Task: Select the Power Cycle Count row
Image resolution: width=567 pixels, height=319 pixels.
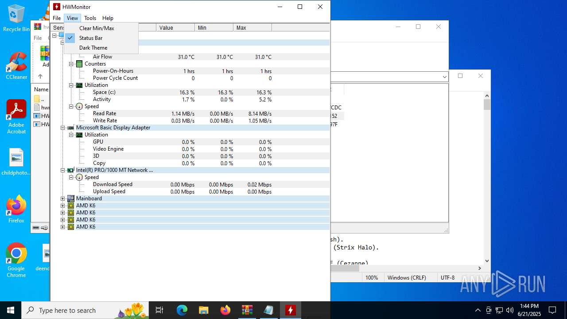Action: click(190, 78)
